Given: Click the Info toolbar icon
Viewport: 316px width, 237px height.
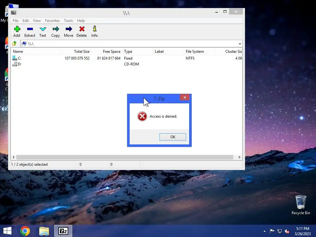Looking at the screenshot, I should pyautogui.click(x=94, y=29).
